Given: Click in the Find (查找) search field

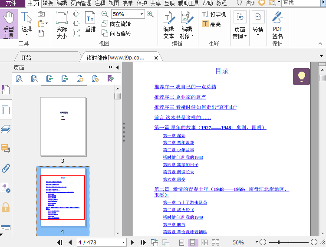Looking at the screenshot, I should pos(301,3).
